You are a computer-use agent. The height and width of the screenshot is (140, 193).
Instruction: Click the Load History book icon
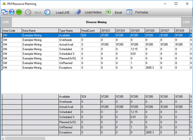click(x=78, y=12)
